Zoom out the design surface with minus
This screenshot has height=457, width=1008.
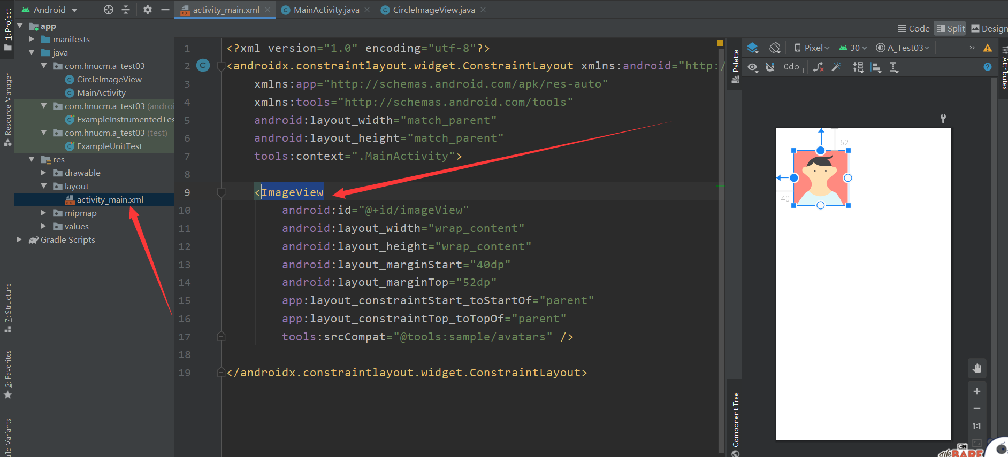click(x=976, y=408)
